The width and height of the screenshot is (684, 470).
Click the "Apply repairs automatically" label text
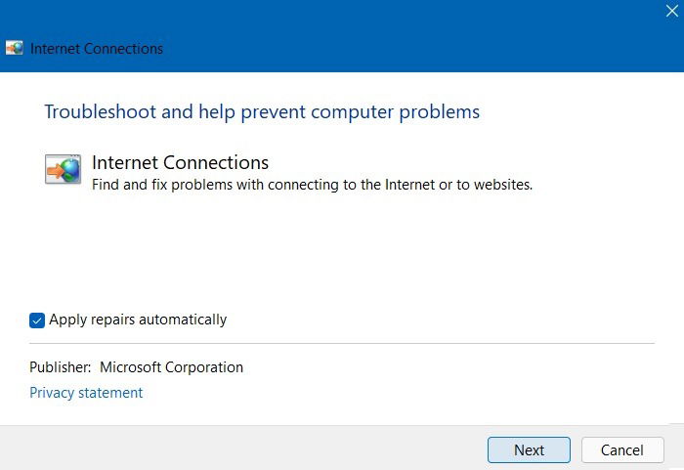[x=137, y=320]
